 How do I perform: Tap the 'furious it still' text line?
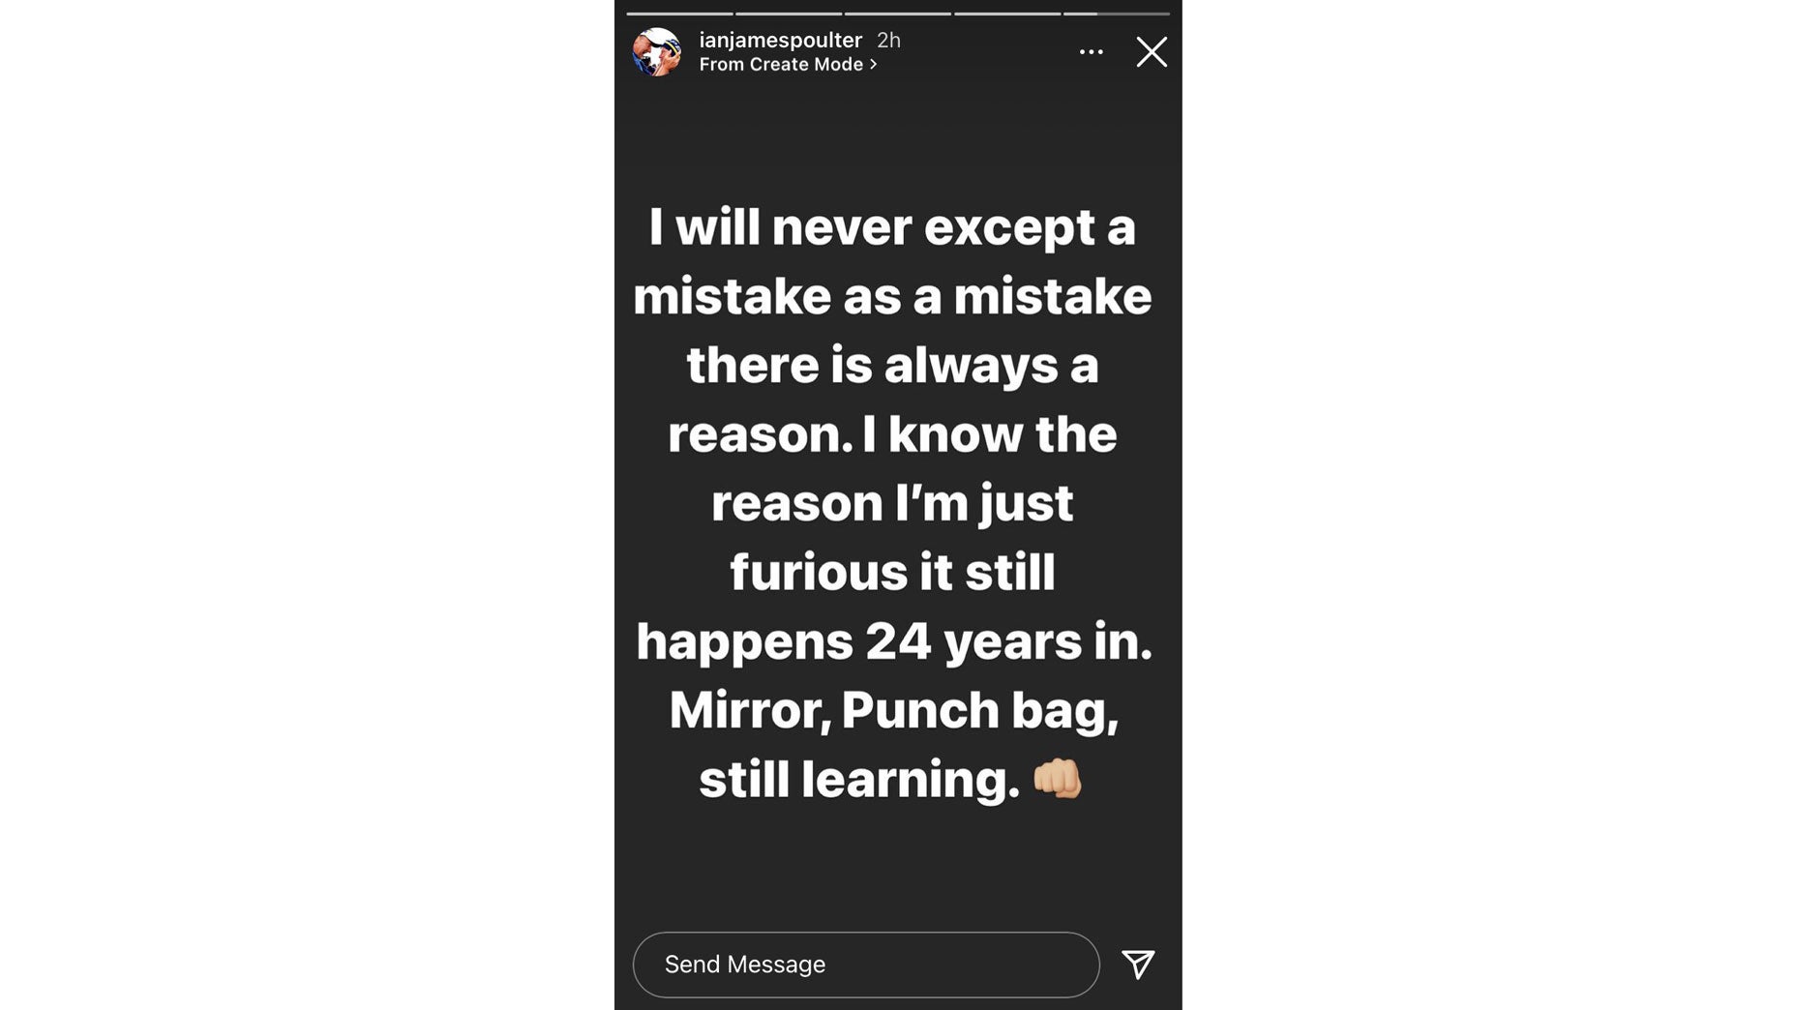tap(892, 572)
